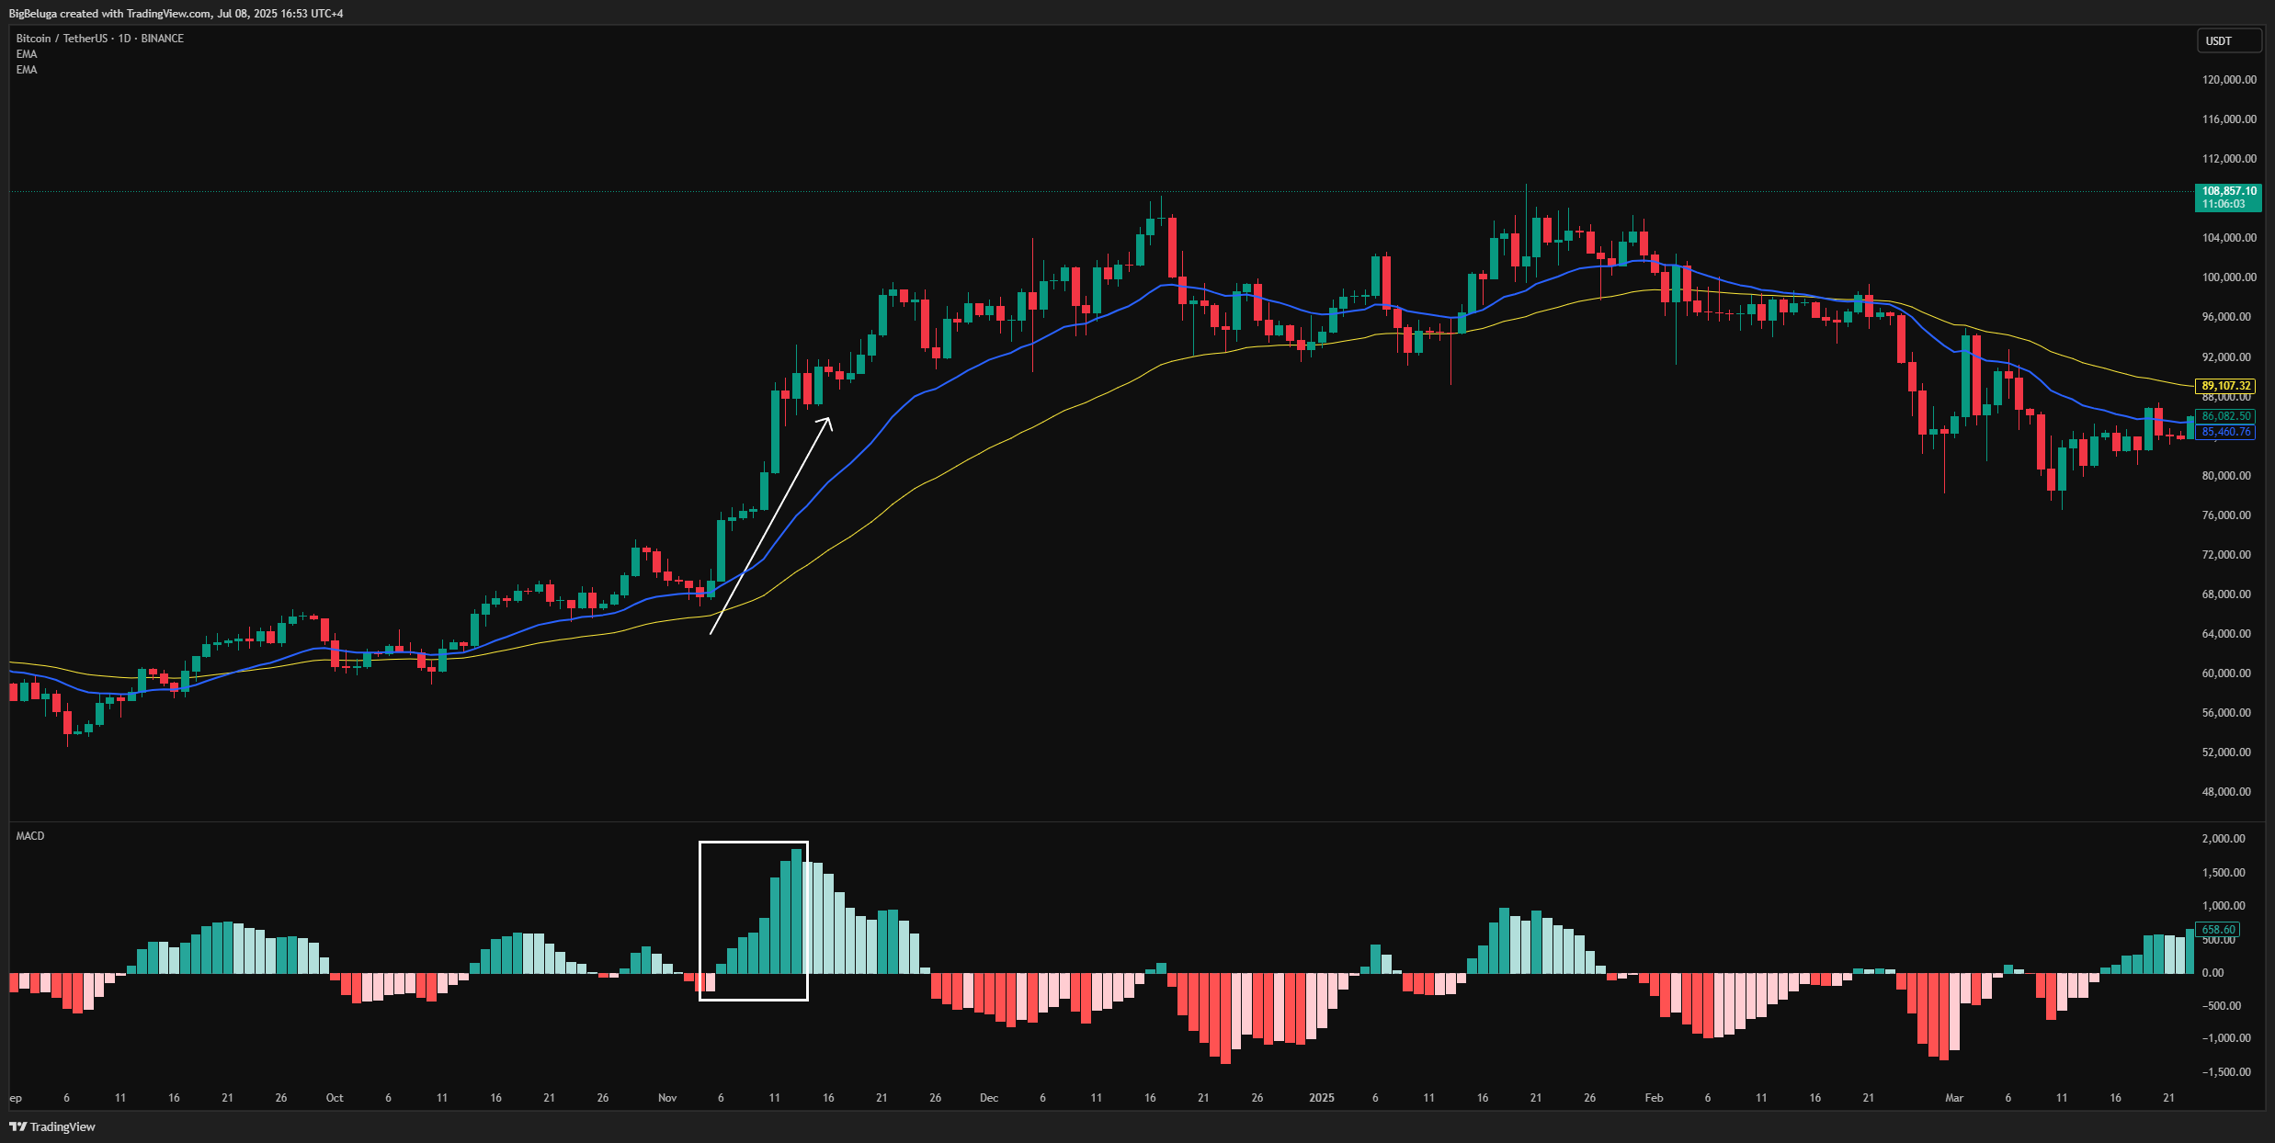Click the MACD indicator label
Viewport: 2275px width, 1143px height.
30,836
